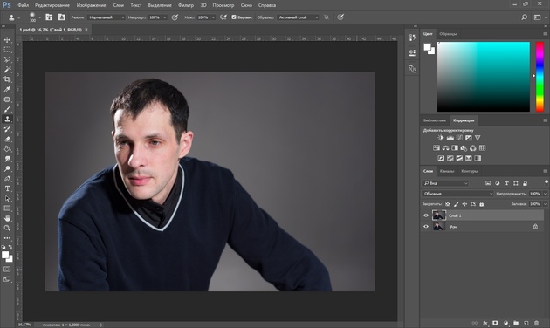Select the Pen tool
This screenshot has width=550, height=328.
[x=7, y=178]
